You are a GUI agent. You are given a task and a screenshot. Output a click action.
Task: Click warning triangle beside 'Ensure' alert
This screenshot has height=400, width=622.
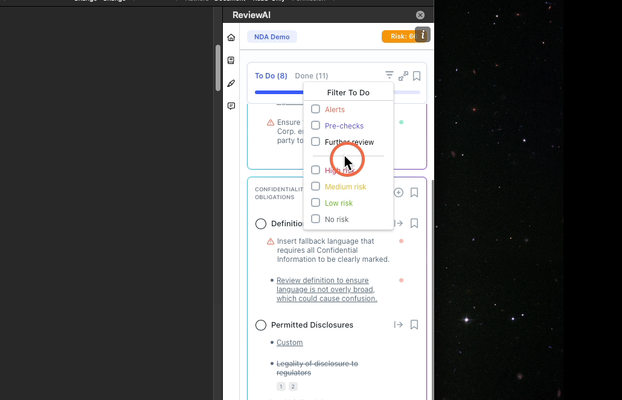271,122
